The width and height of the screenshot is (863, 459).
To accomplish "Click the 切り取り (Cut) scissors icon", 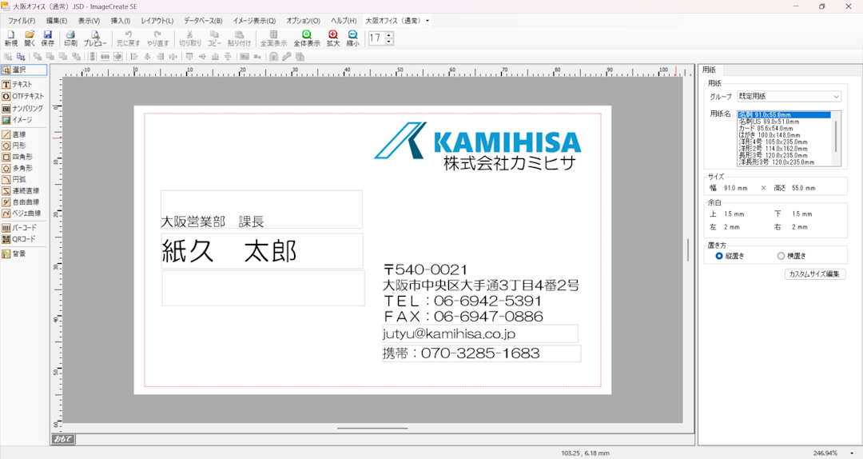I will click(x=190, y=38).
